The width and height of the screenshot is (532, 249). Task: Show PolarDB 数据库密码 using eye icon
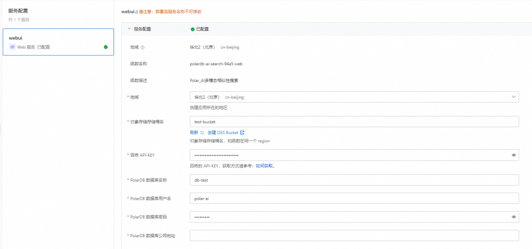pos(514,217)
